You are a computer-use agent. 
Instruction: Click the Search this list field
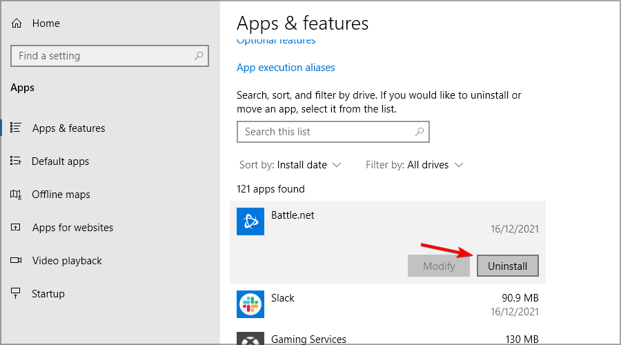324,132
